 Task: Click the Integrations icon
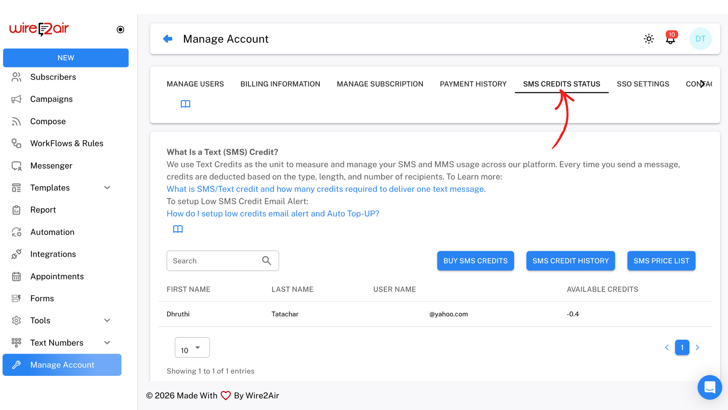coord(16,254)
